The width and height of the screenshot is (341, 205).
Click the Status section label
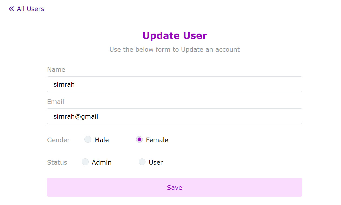click(57, 162)
